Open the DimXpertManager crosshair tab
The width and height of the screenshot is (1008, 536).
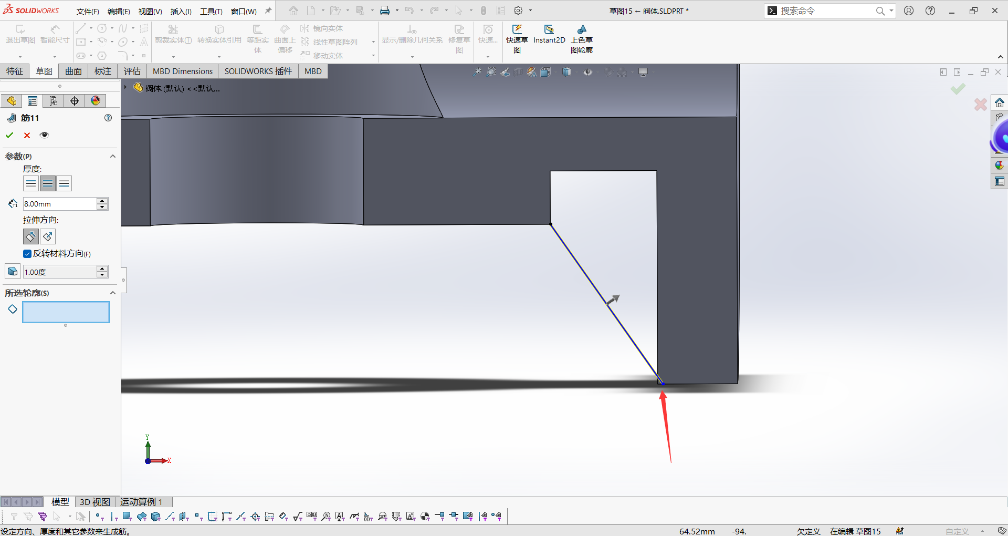pyautogui.click(x=75, y=101)
